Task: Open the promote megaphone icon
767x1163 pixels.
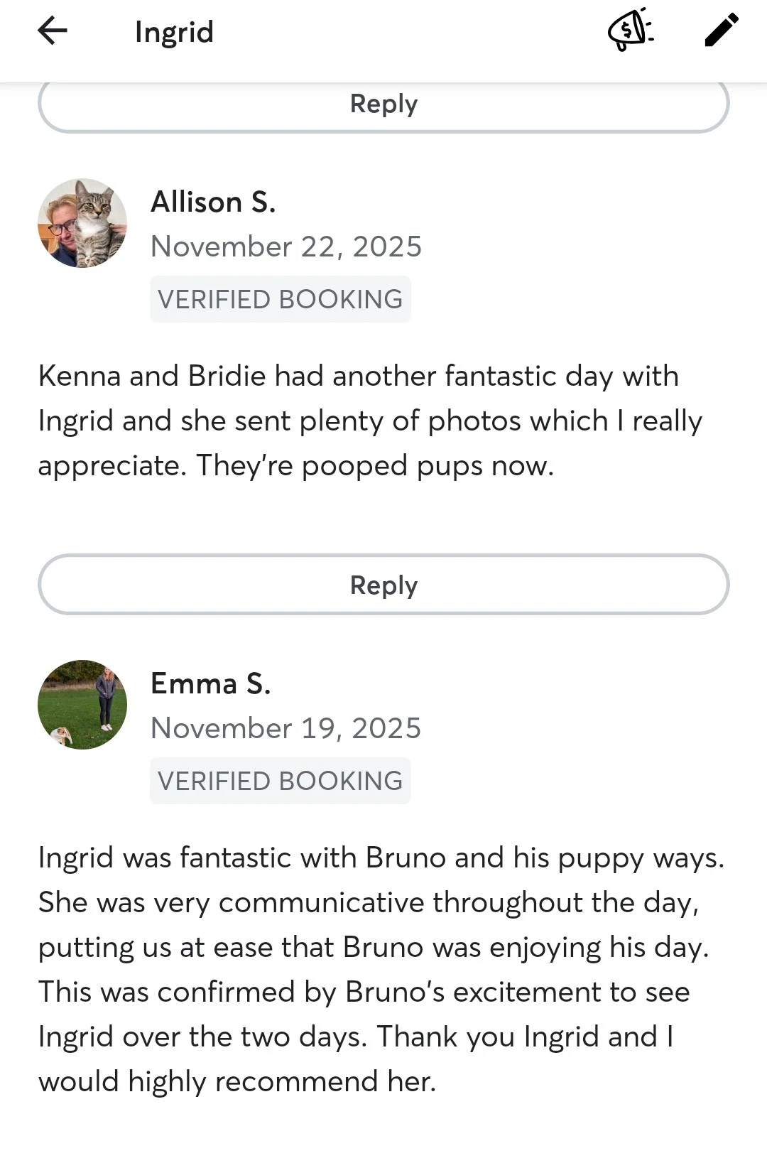Action: coord(631,30)
